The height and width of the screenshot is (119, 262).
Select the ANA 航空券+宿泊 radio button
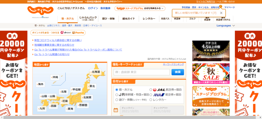[x=151, y=95]
